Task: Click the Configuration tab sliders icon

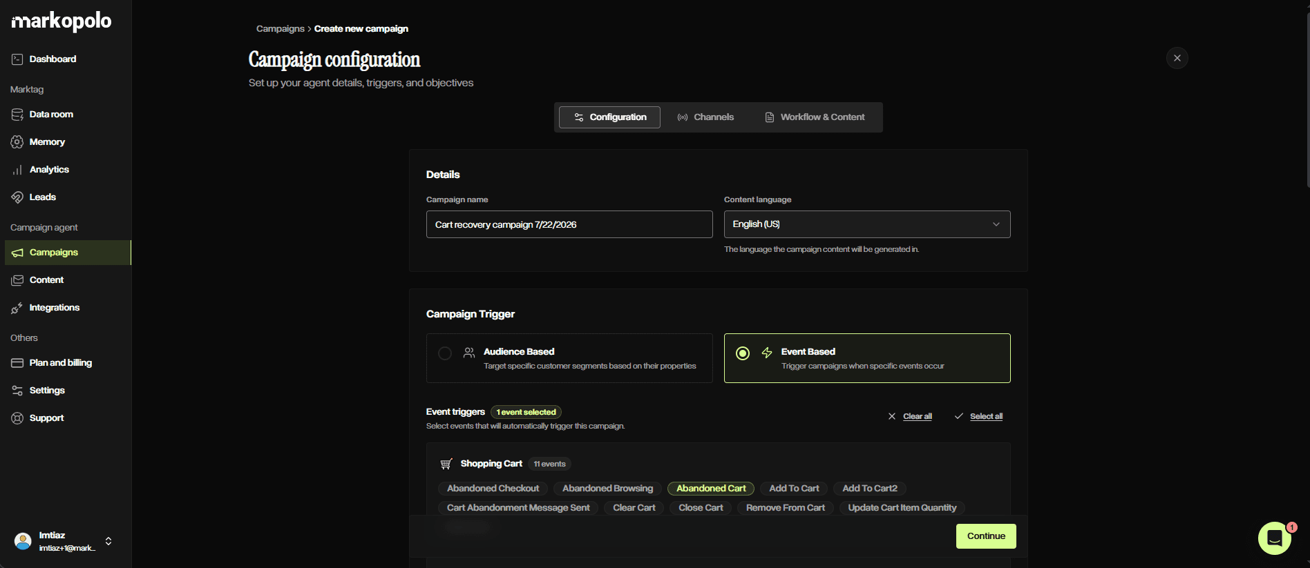Action: pos(579,117)
